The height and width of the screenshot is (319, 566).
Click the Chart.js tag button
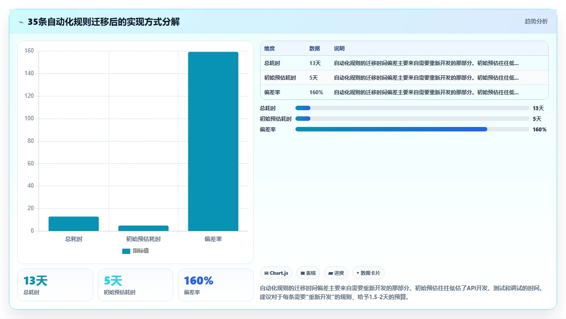(276, 273)
